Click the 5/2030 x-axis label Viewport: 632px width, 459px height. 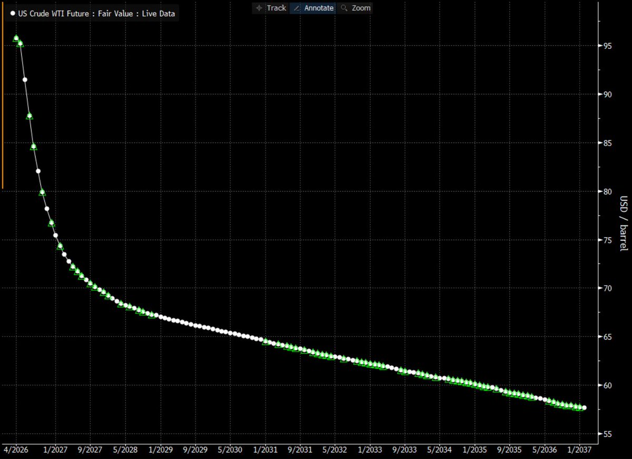point(230,450)
